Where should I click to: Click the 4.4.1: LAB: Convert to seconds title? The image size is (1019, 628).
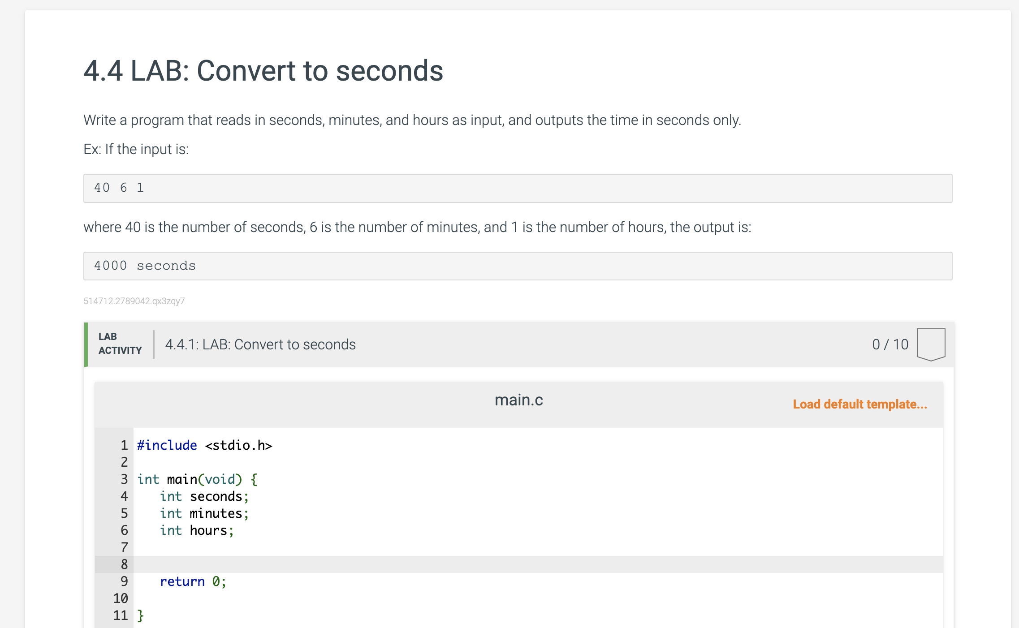[x=260, y=344]
